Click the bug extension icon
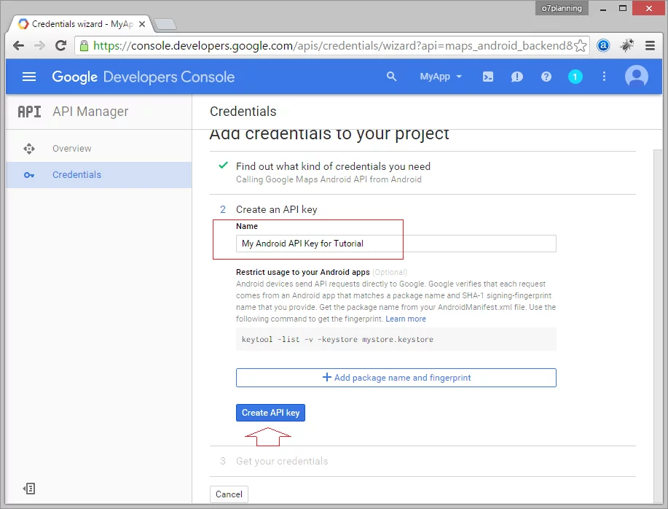The image size is (668, 509). pyautogui.click(x=626, y=45)
